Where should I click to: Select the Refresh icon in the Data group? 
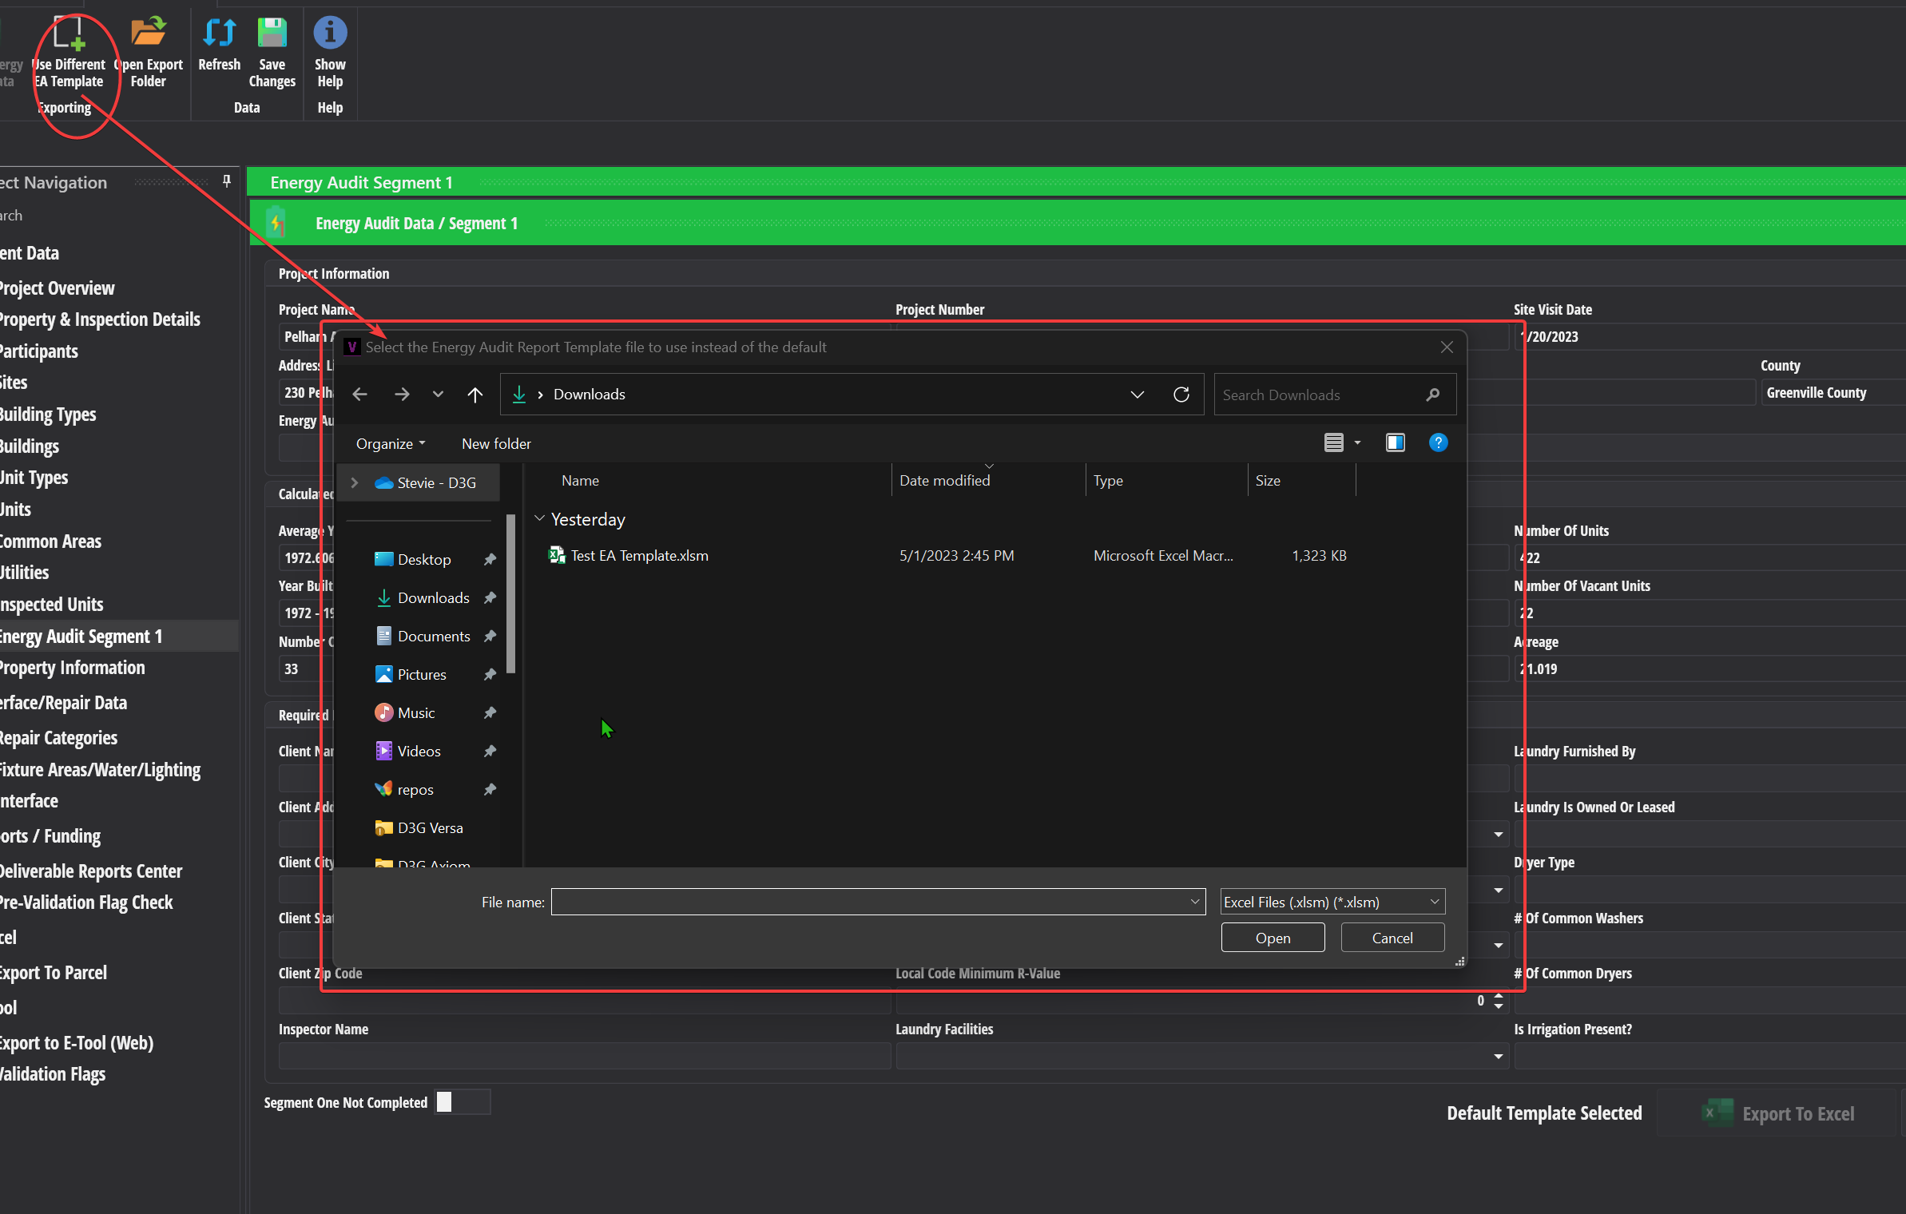218,34
